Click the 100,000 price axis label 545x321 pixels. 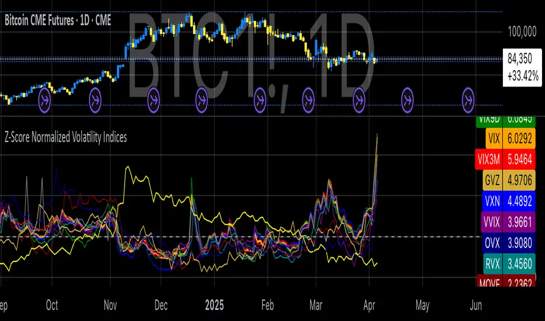click(522, 32)
